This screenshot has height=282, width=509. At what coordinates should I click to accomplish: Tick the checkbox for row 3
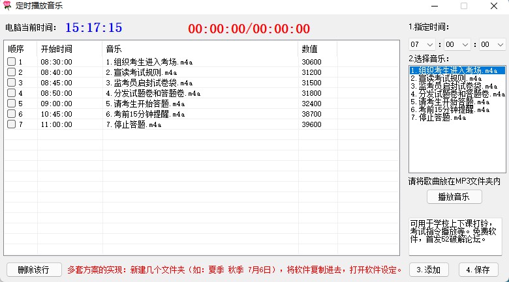pos(11,82)
